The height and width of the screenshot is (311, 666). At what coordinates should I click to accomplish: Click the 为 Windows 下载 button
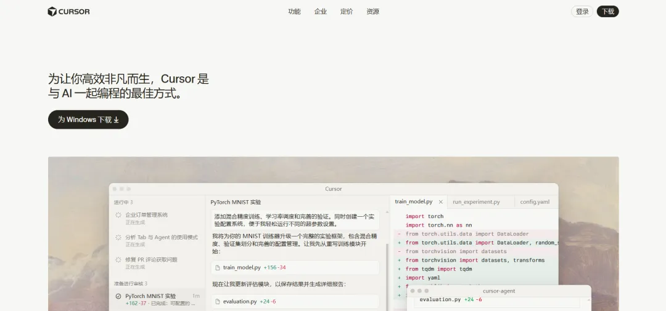[88, 119]
